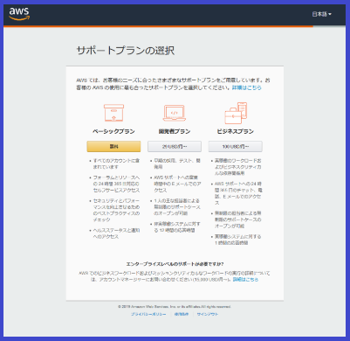Click the Basic plan box icon
The image size is (350, 341).
coord(113,113)
